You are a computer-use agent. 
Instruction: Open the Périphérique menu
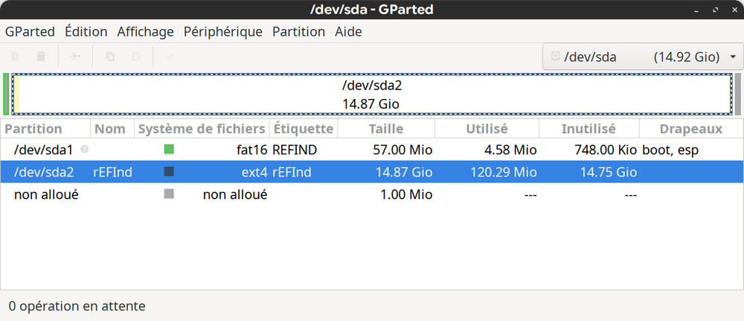coord(223,32)
